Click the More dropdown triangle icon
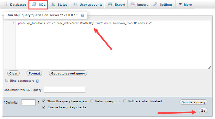The width and height of the screenshot is (215, 119). [x=180, y=4]
